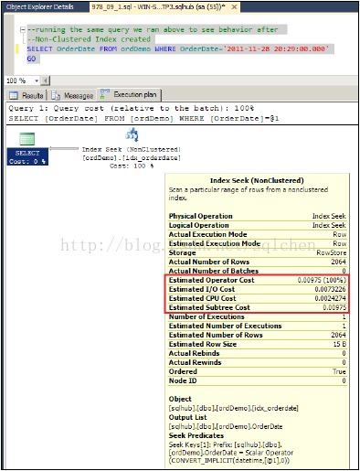The image size is (360, 471).
Task: Click the Index Seek operator icon
Action: (x=132, y=135)
